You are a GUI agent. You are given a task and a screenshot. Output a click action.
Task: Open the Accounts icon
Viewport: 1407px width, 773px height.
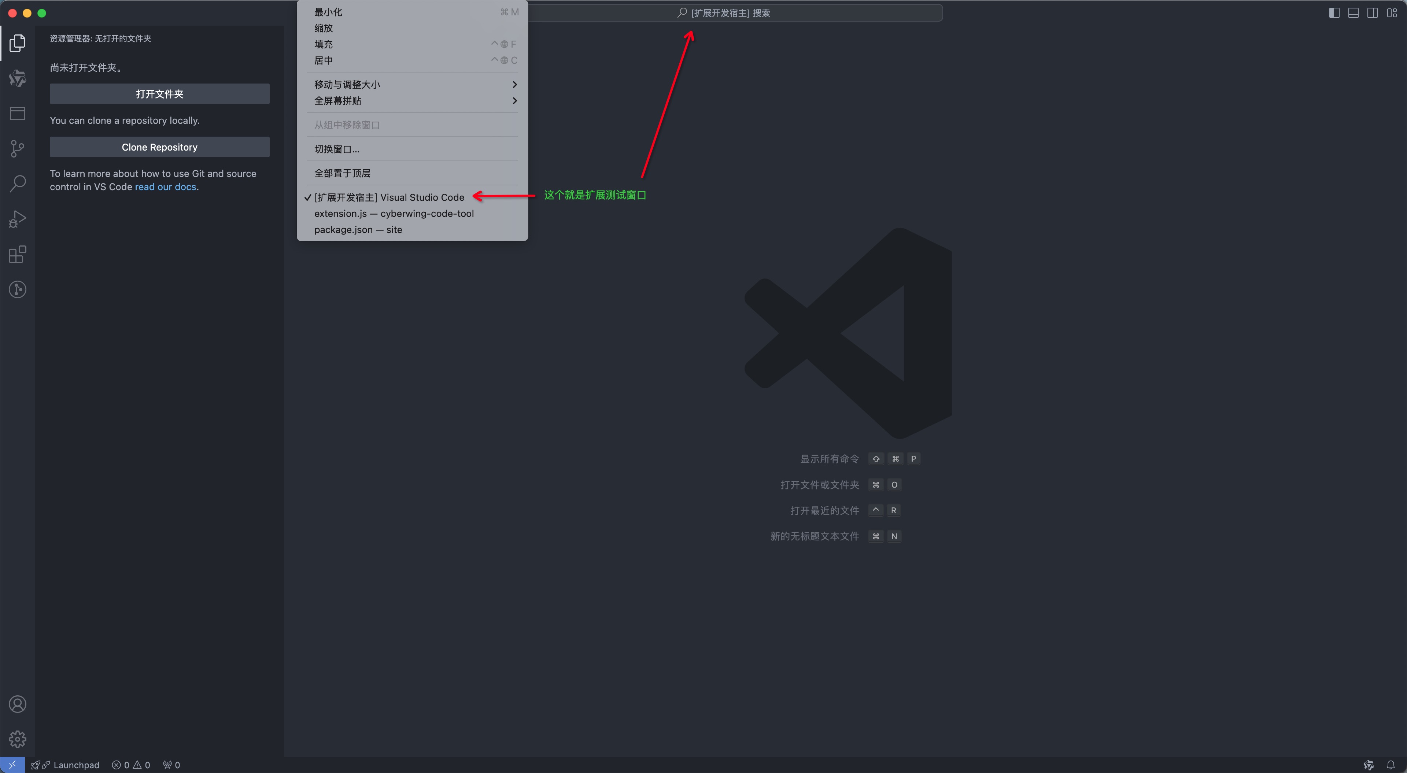point(18,704)
